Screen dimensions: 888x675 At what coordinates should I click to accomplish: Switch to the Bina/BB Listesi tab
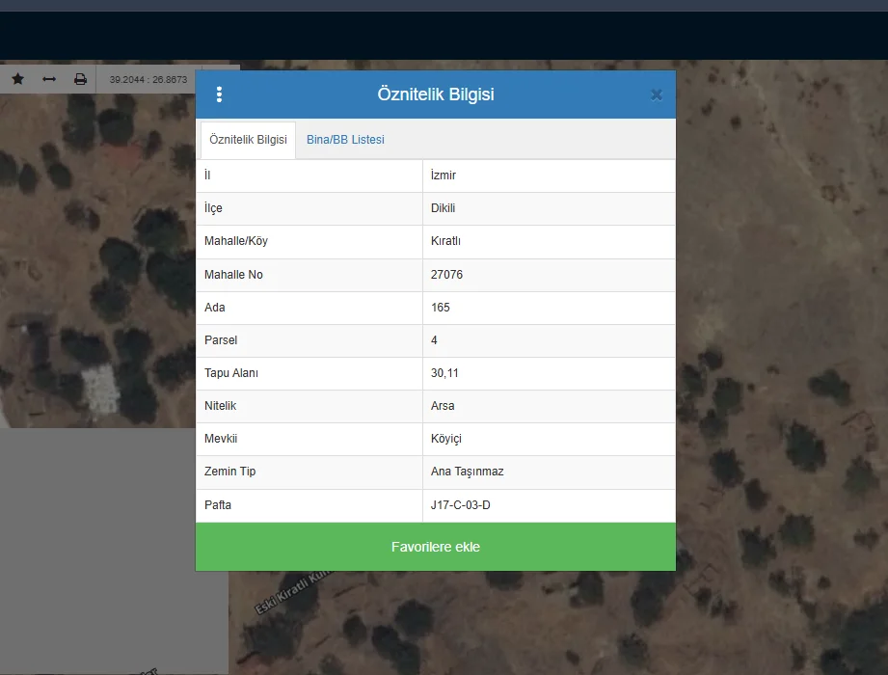(x=345, y=140)
